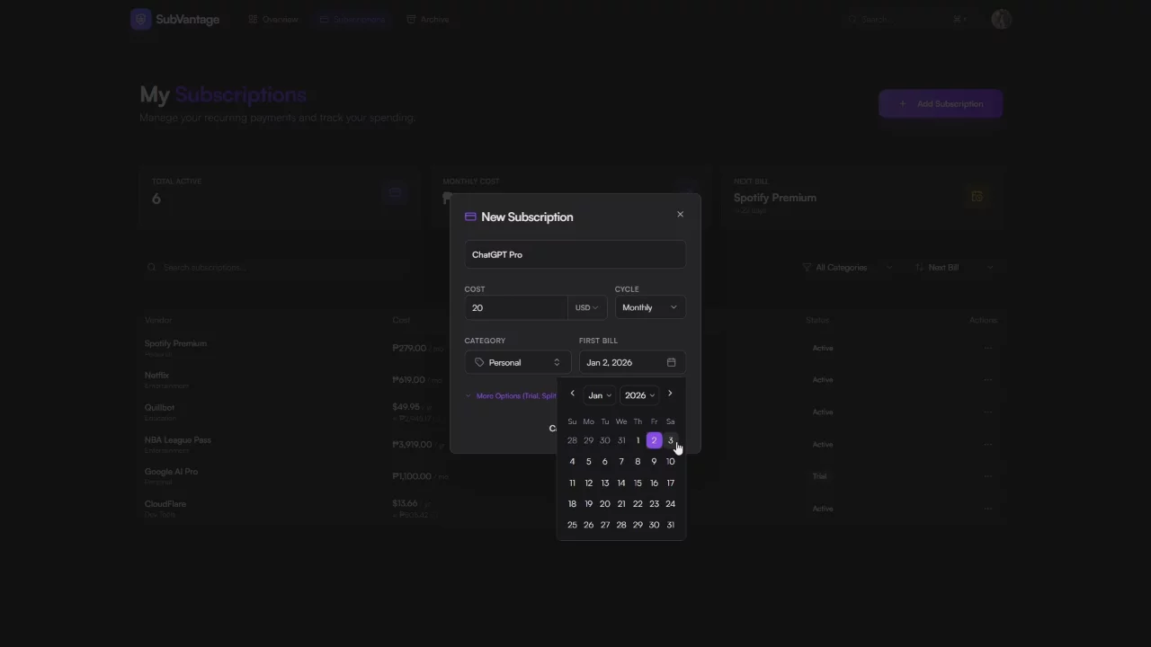Click the subscription name field ChatGPT Pro
Image resolution: width=1151 pixels, height=647 pixels.
[x=575, y=254]
